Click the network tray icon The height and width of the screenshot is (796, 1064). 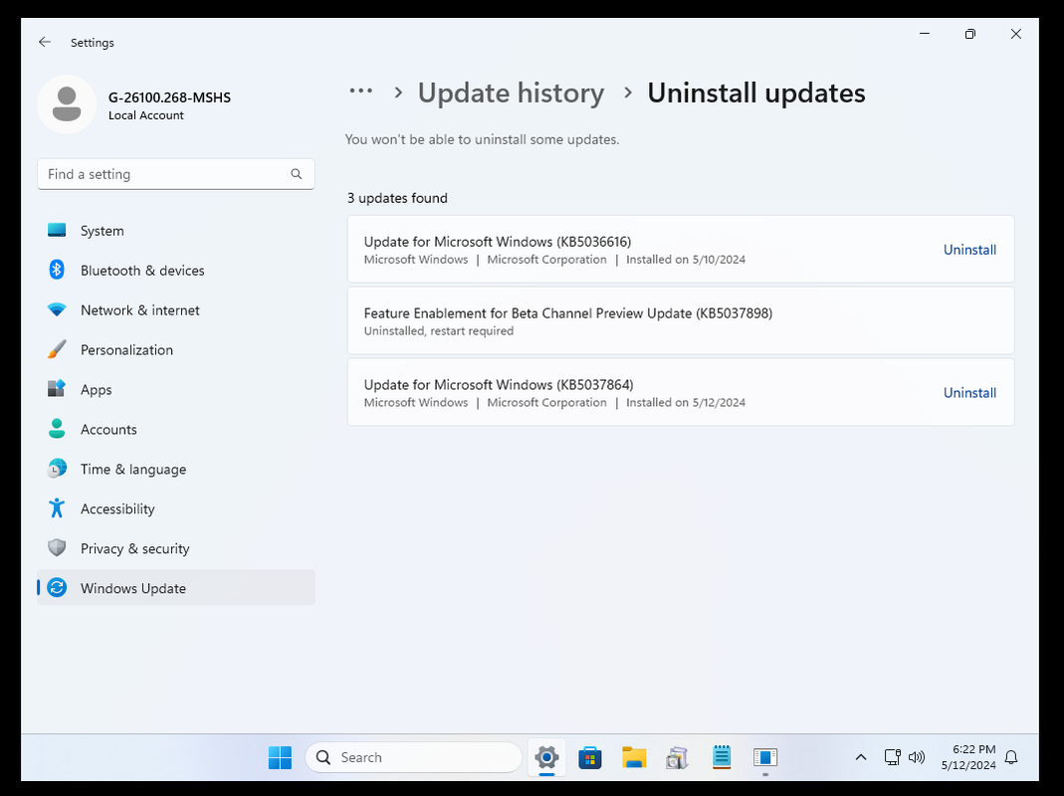(893, 757)
